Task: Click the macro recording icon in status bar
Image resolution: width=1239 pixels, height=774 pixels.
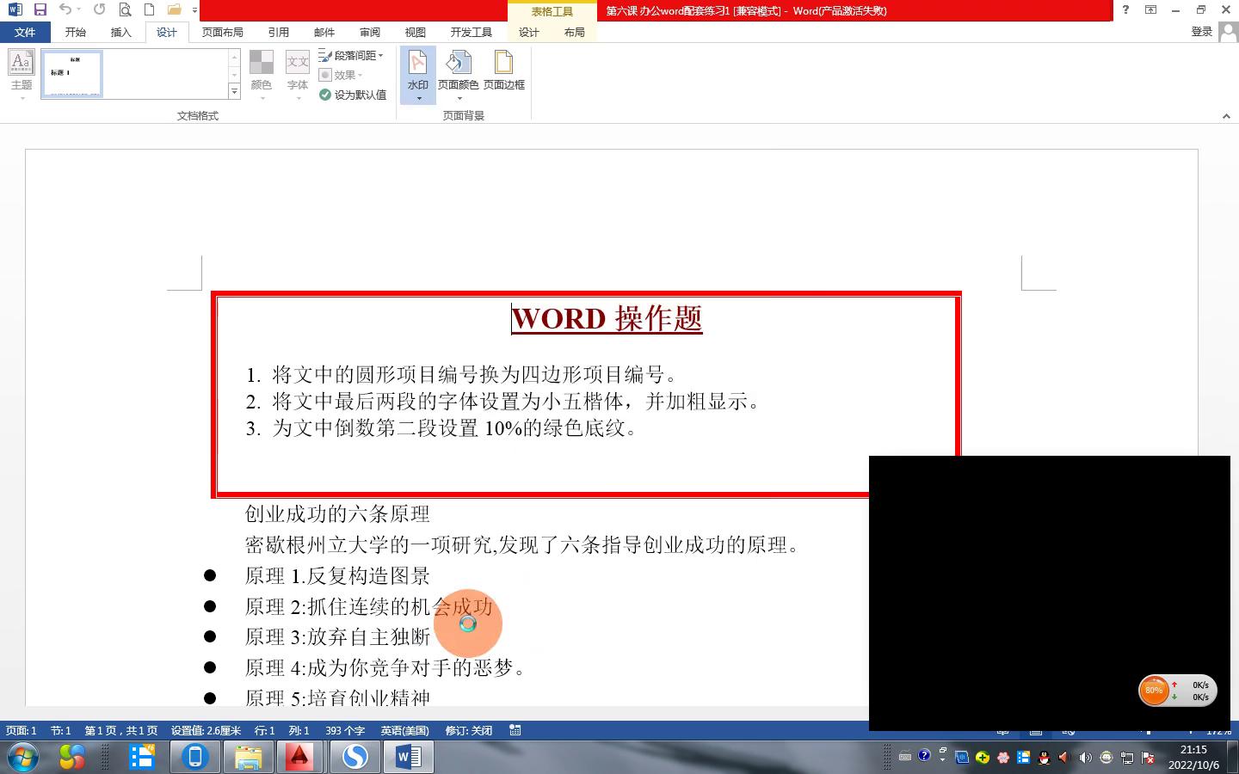Action: pyautogui.click(x=515, y=730)
